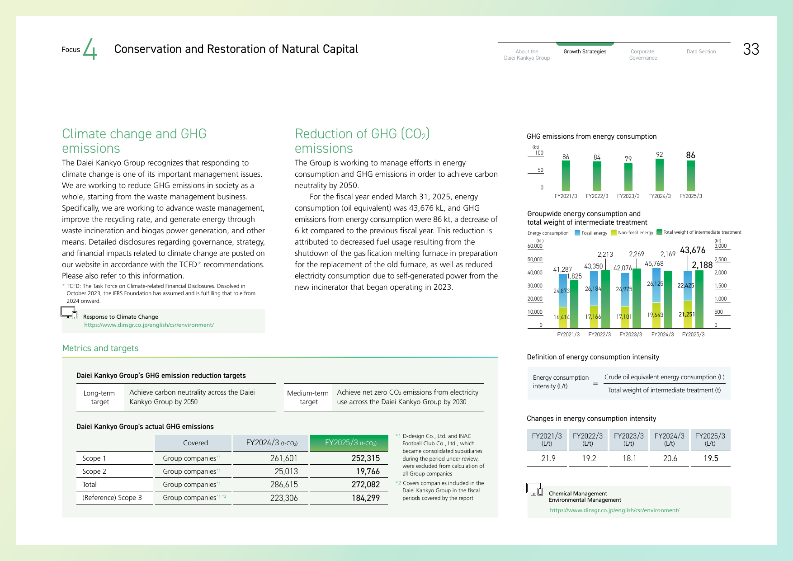Click the Scope 3 reference value 184,299
The image size is (793, 561).
tap(366, 498)
